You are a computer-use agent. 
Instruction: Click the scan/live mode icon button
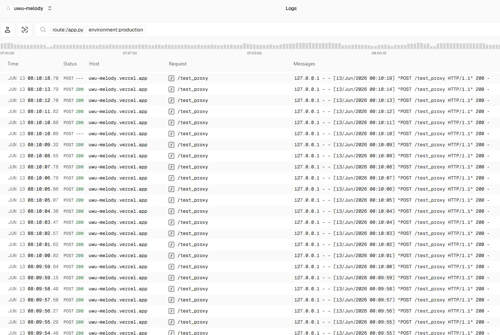[x=25, y=30]
